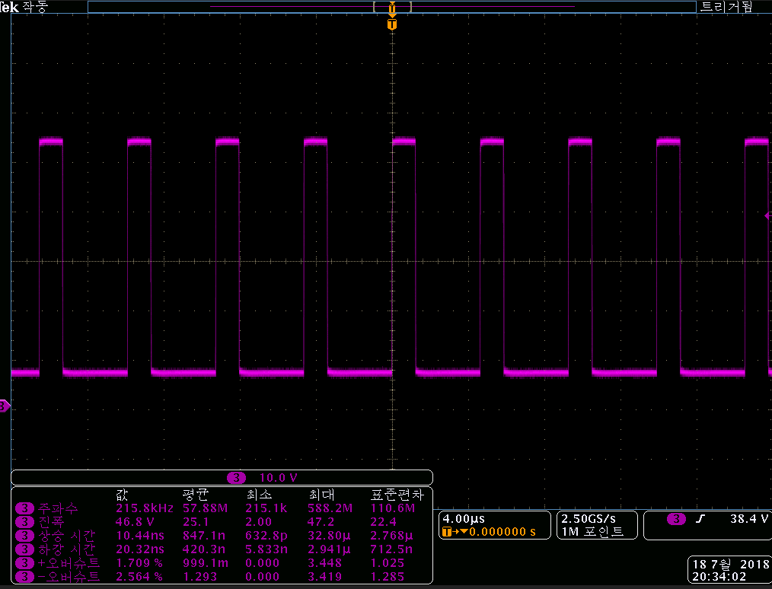Select -오버슈트 mean 1.293
The height and width of the screenshot is (589, 772).
coord(200,577)
